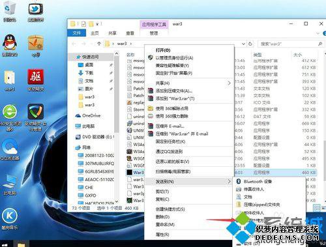
Task: Refresh the war3 folder view
Action: pyautogui.click(x=250, y=44)
